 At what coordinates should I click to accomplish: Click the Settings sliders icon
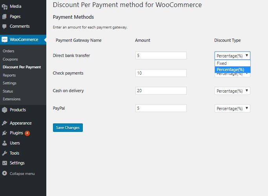coord(5,163)
